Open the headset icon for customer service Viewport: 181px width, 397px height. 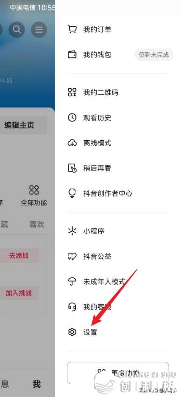coord(72,307)
